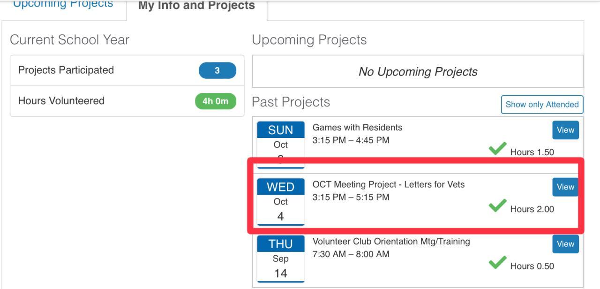Toggle Show only Attended filter
Image resolution: width=600 pixels, height=289 pixels.
click(x=542, y=105)
